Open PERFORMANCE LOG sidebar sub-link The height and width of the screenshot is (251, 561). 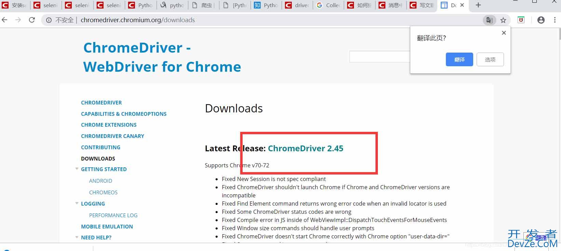pos(113,215)
